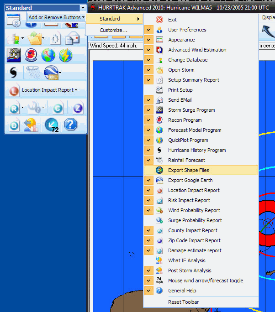Viewport: 275px width, 312px height.
Task: Expand the Location Impact Report dropdown
Action: [x=76, y=90]
